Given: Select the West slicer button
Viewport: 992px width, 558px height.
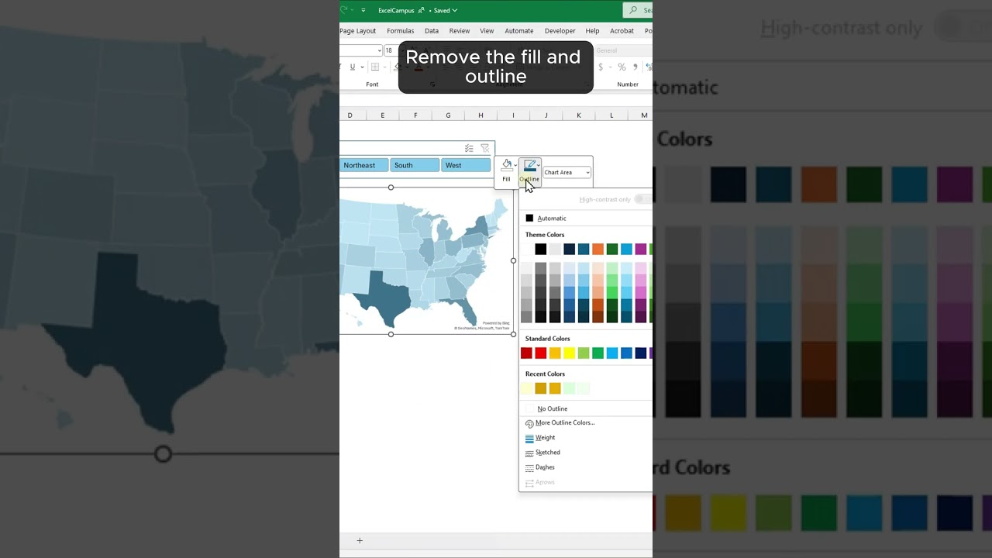Looking at the screenshot, I should click(466, 165).
